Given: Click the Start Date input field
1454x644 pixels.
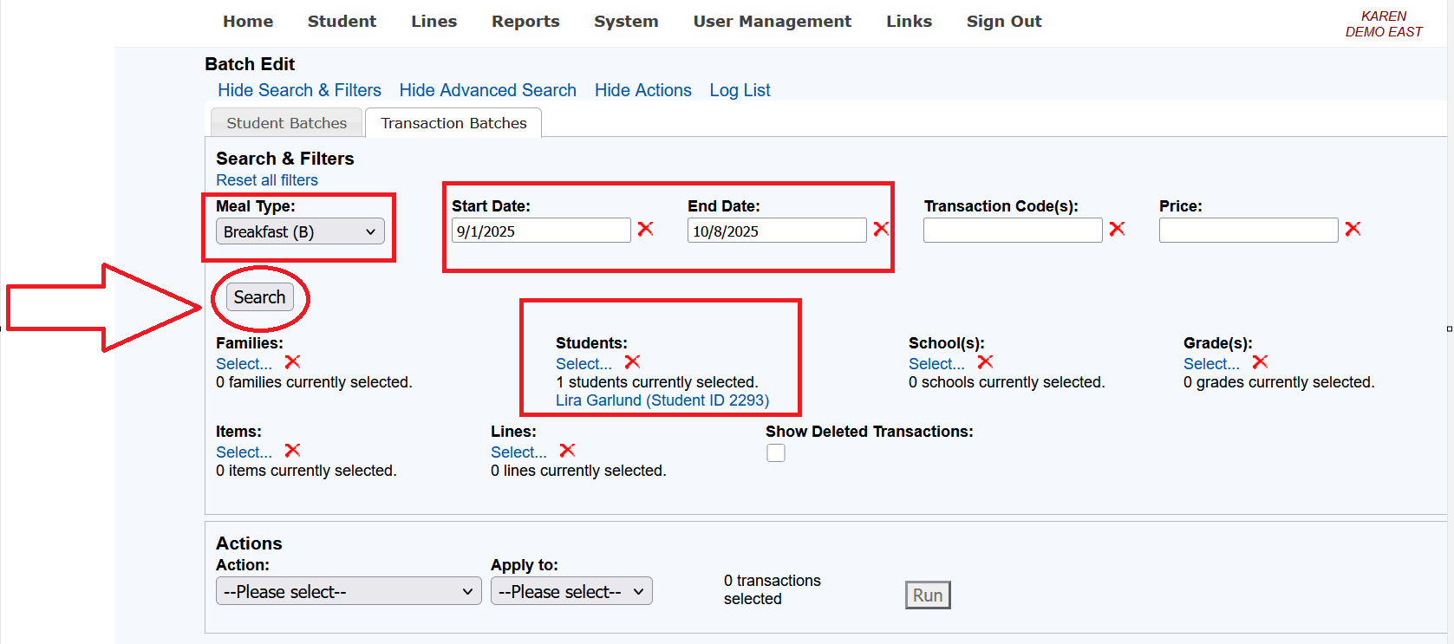Looking at the screenshot, I should click(x=541, y=231).
